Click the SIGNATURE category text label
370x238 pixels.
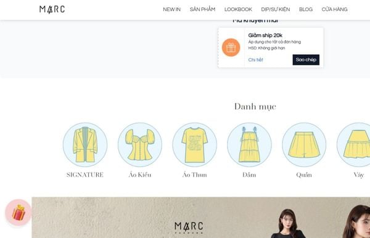[85, 174]
